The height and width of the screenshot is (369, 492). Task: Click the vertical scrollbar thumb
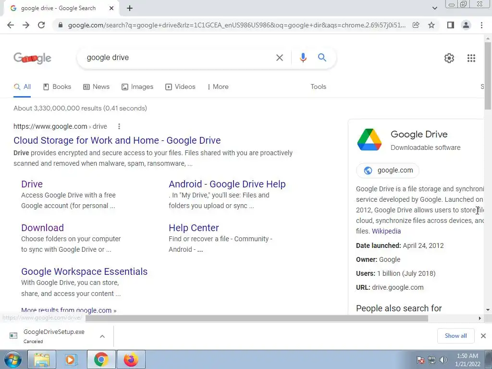tap(488, 75)
